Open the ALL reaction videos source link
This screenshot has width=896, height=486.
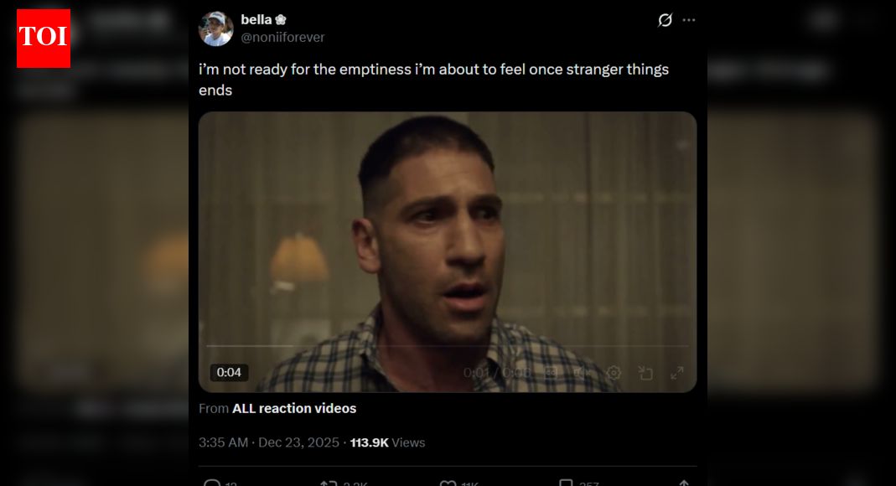[294, 409]
